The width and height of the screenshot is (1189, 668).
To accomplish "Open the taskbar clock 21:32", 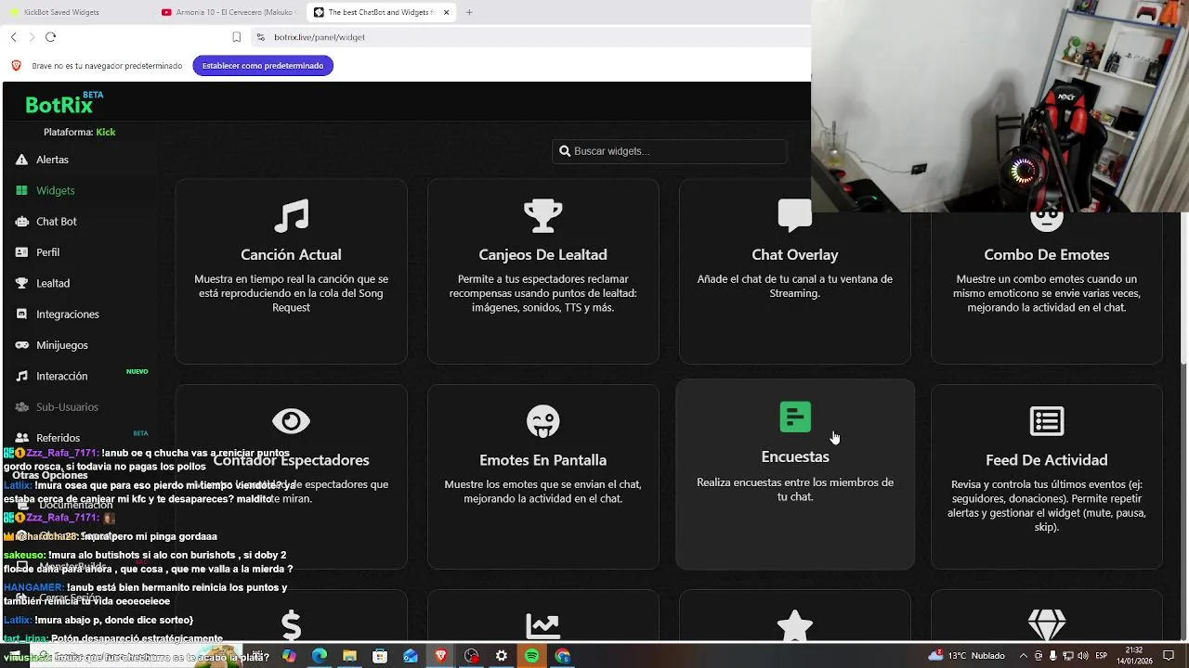I will click(x=1134, y=656).
